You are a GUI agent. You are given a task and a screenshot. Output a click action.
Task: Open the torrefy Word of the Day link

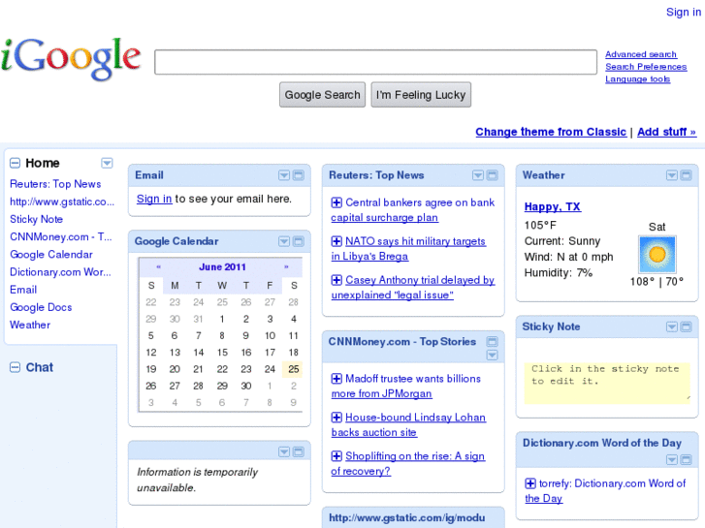tap(605, 491)
